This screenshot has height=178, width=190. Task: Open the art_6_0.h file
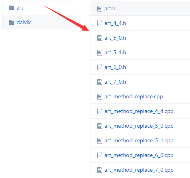tap(115, 67)
